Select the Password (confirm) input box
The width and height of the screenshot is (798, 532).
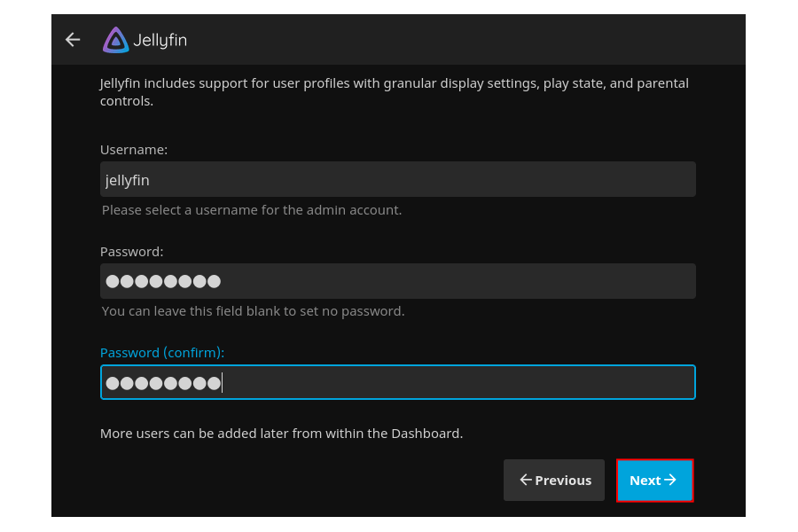point(397,382)
